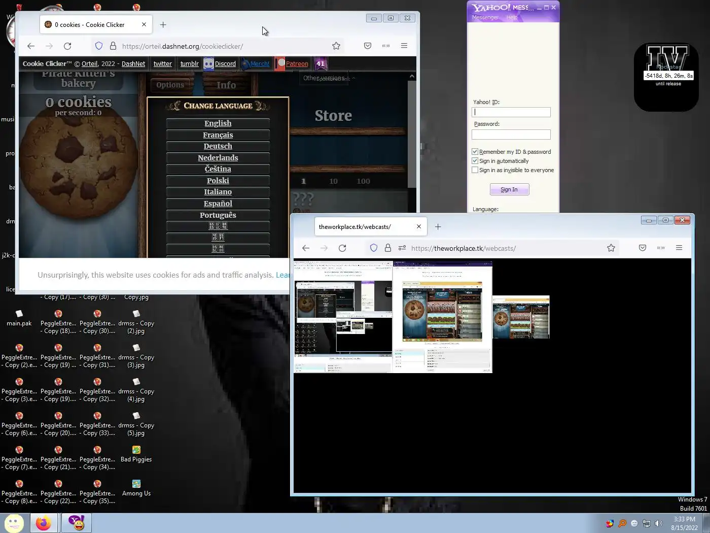Screen dimensions: 710x533
Task: Open Orteil link in top bar
Action: (x=90, y=64)
